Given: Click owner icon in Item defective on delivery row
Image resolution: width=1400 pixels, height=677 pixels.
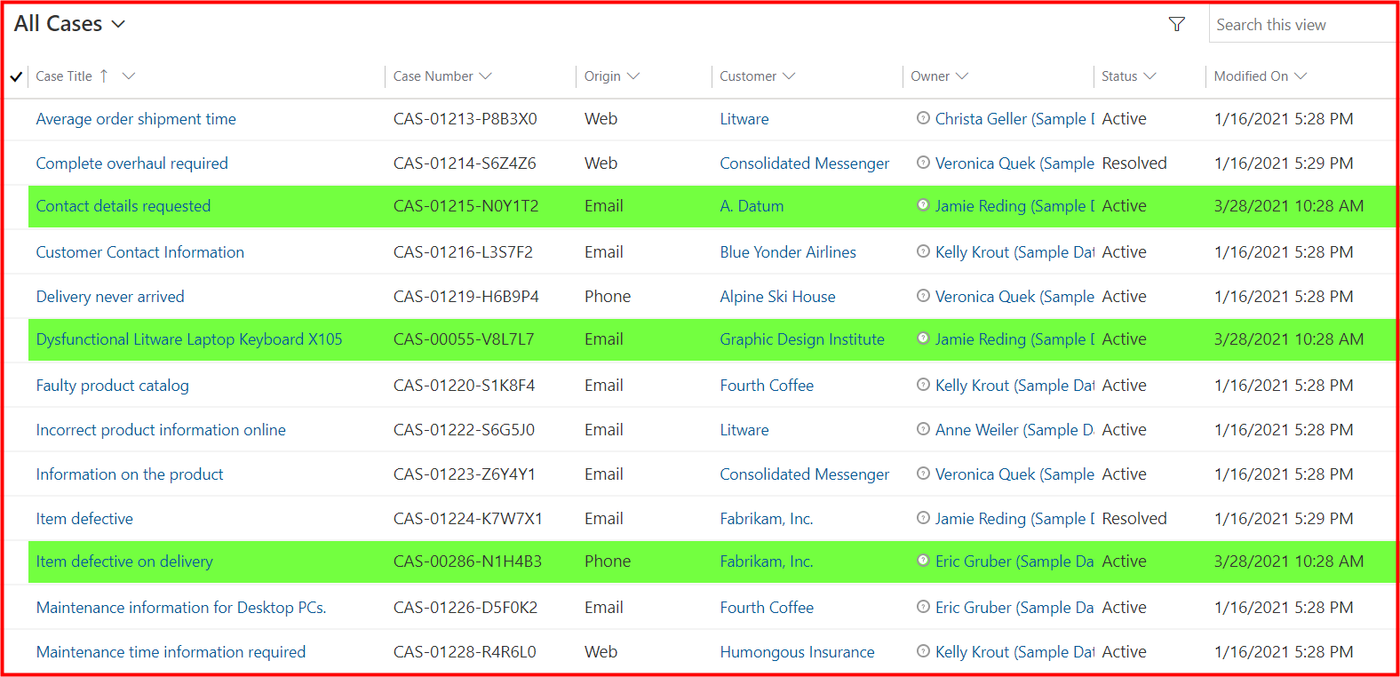Looking at the screenshot, I should 923,560.
